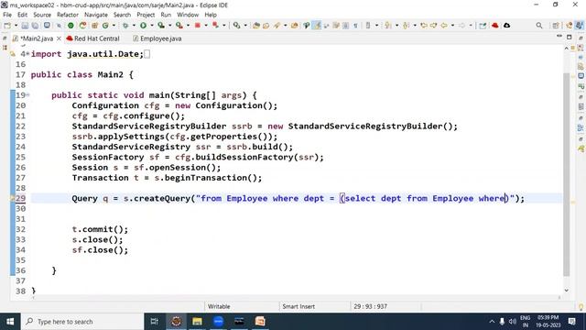Open the File menu

click(7, 15)
